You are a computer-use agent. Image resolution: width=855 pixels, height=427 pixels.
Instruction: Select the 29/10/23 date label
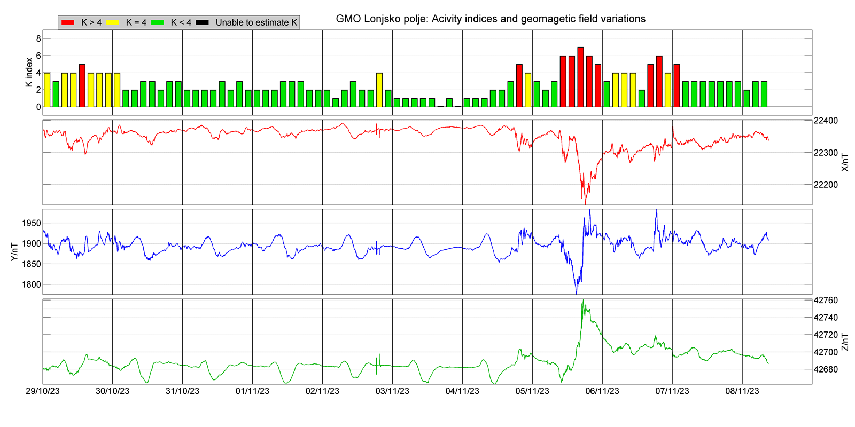[43, 391]
